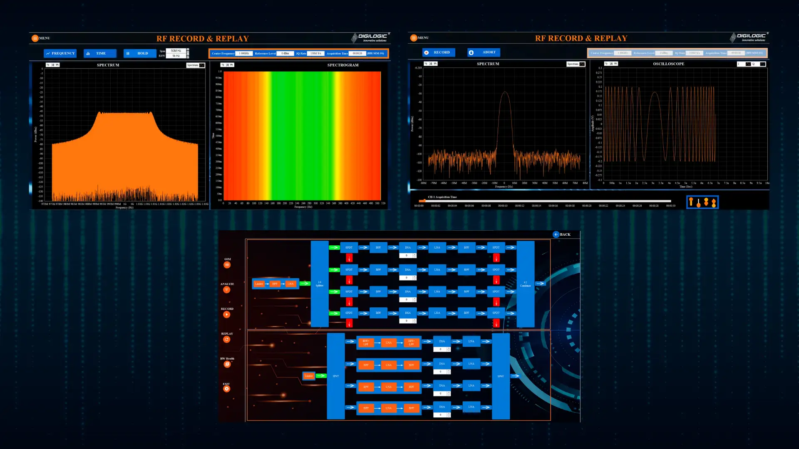Image resolution: width=799 pixels, height=449 pixels.
Task: Toggle the HOLD pause button
Action: click(x=139, y=53)
